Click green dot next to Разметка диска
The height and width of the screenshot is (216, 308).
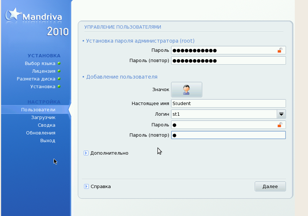(x=59, y=79)
